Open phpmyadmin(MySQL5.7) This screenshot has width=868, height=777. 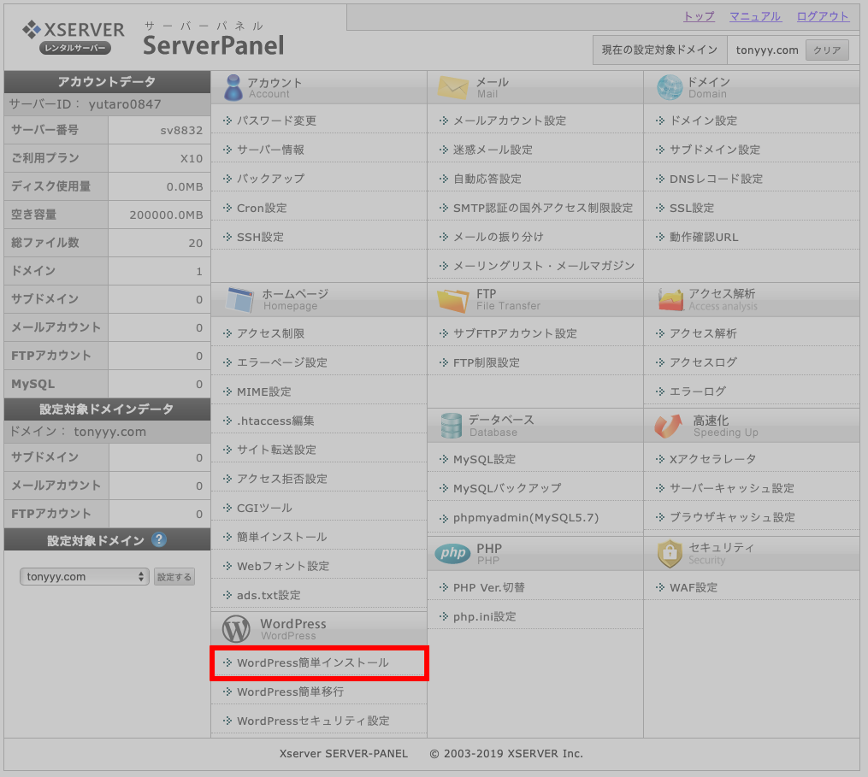[526, 518]
